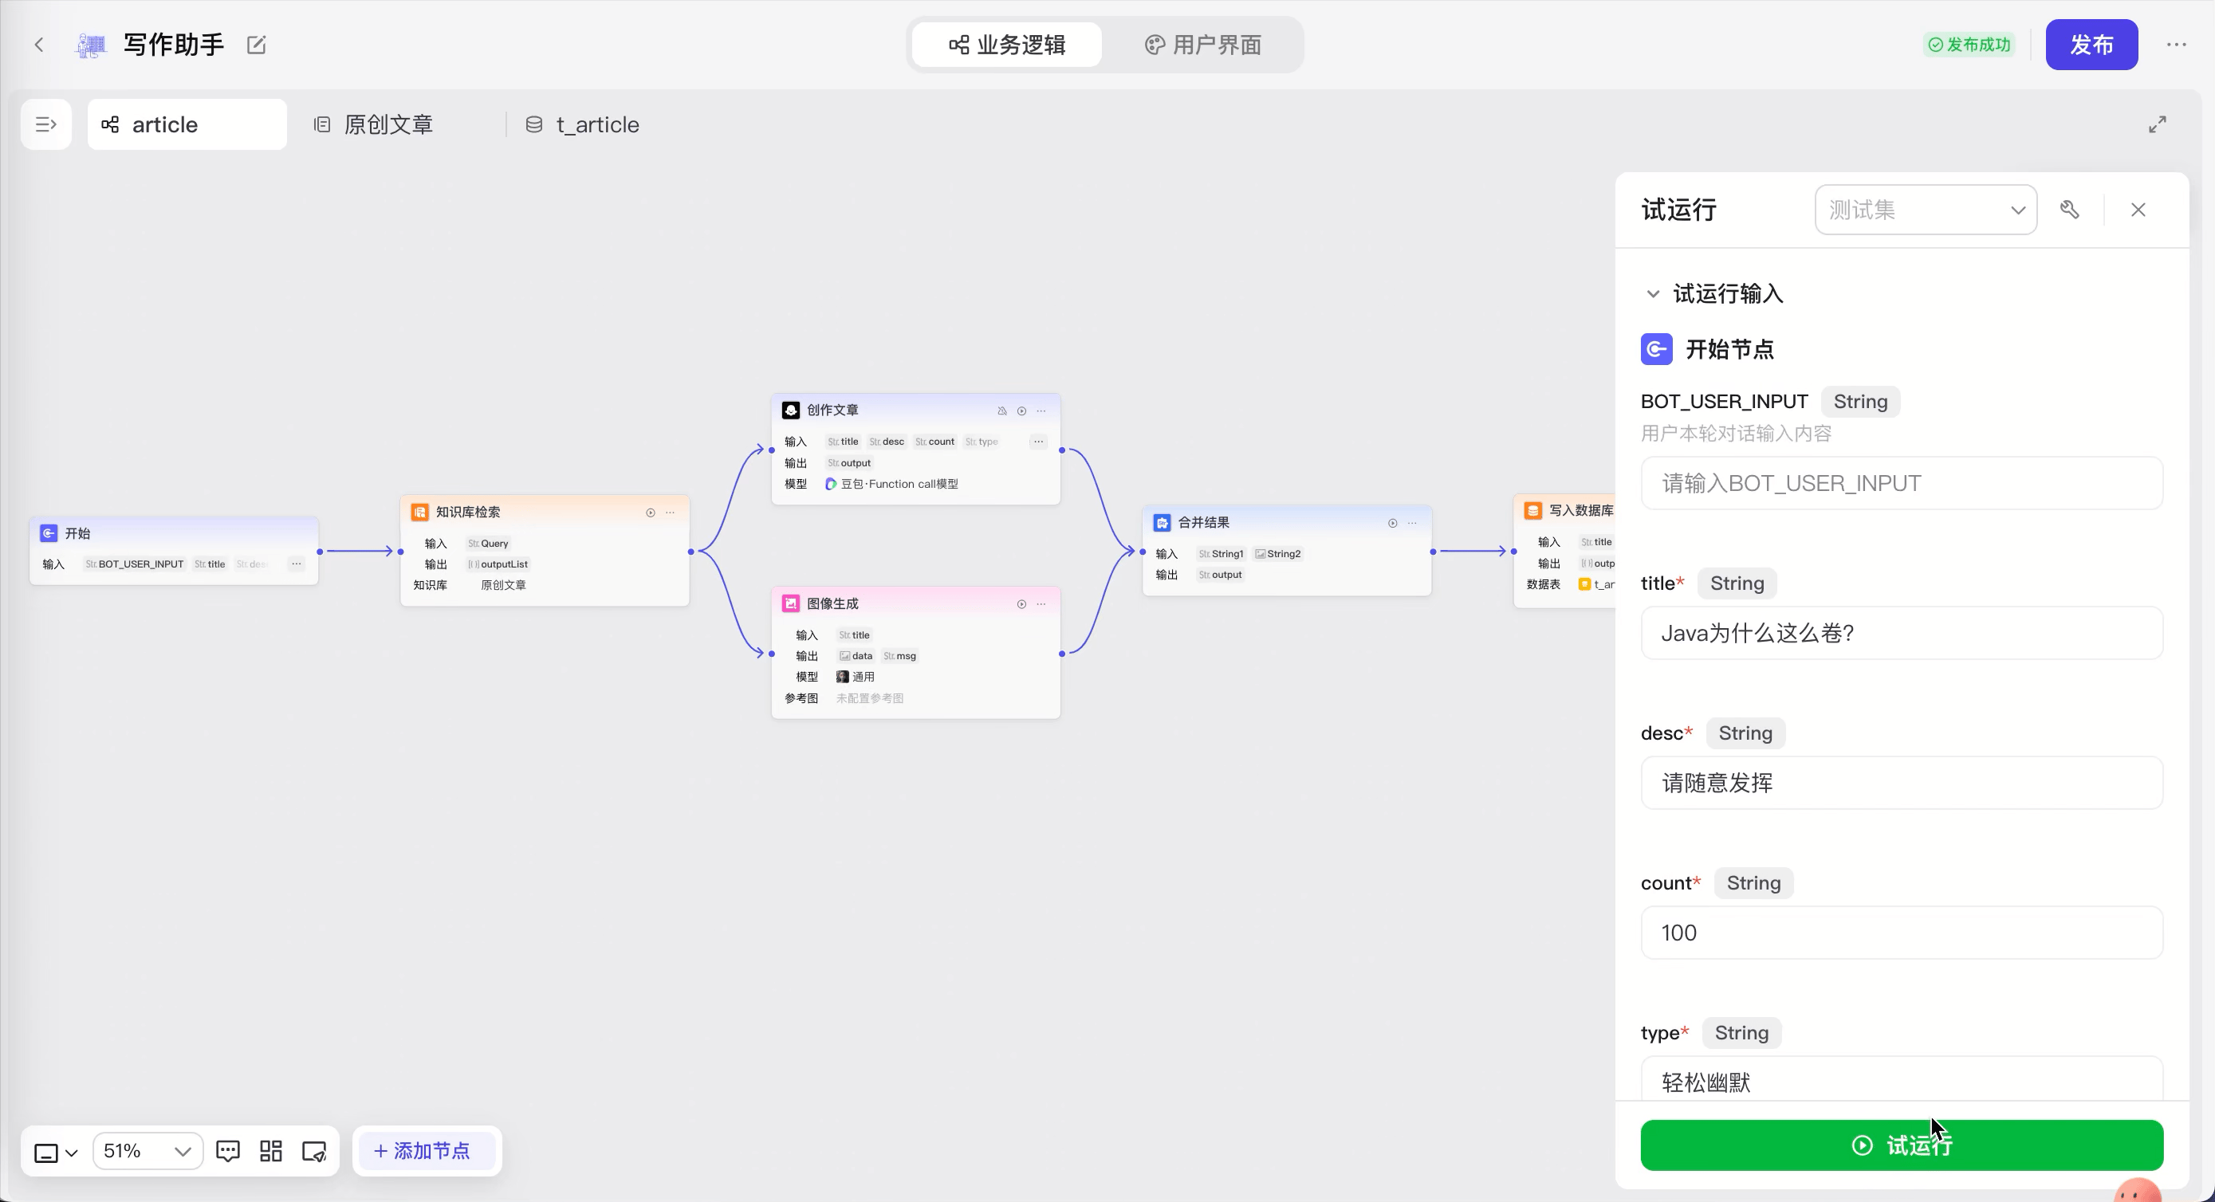
Task: Click the wrench icon in the 试运行 panel
Action: point(2070,210)
